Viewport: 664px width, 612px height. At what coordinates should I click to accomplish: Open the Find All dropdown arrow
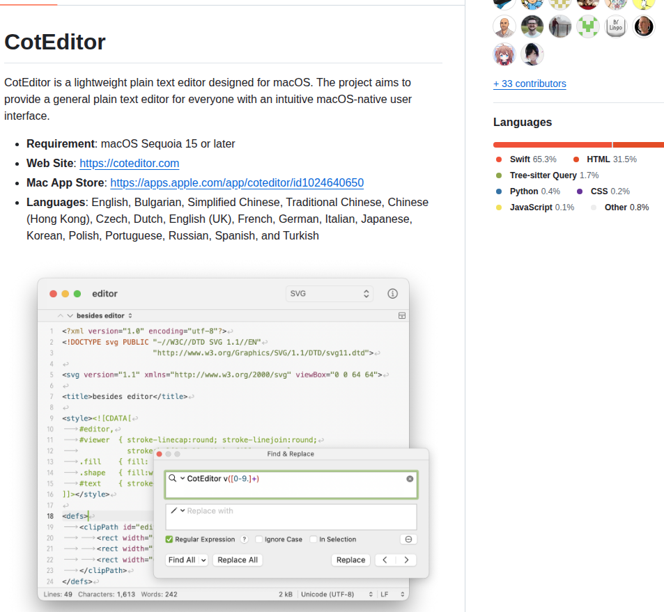pyautogui.click(x=203, y=560)
